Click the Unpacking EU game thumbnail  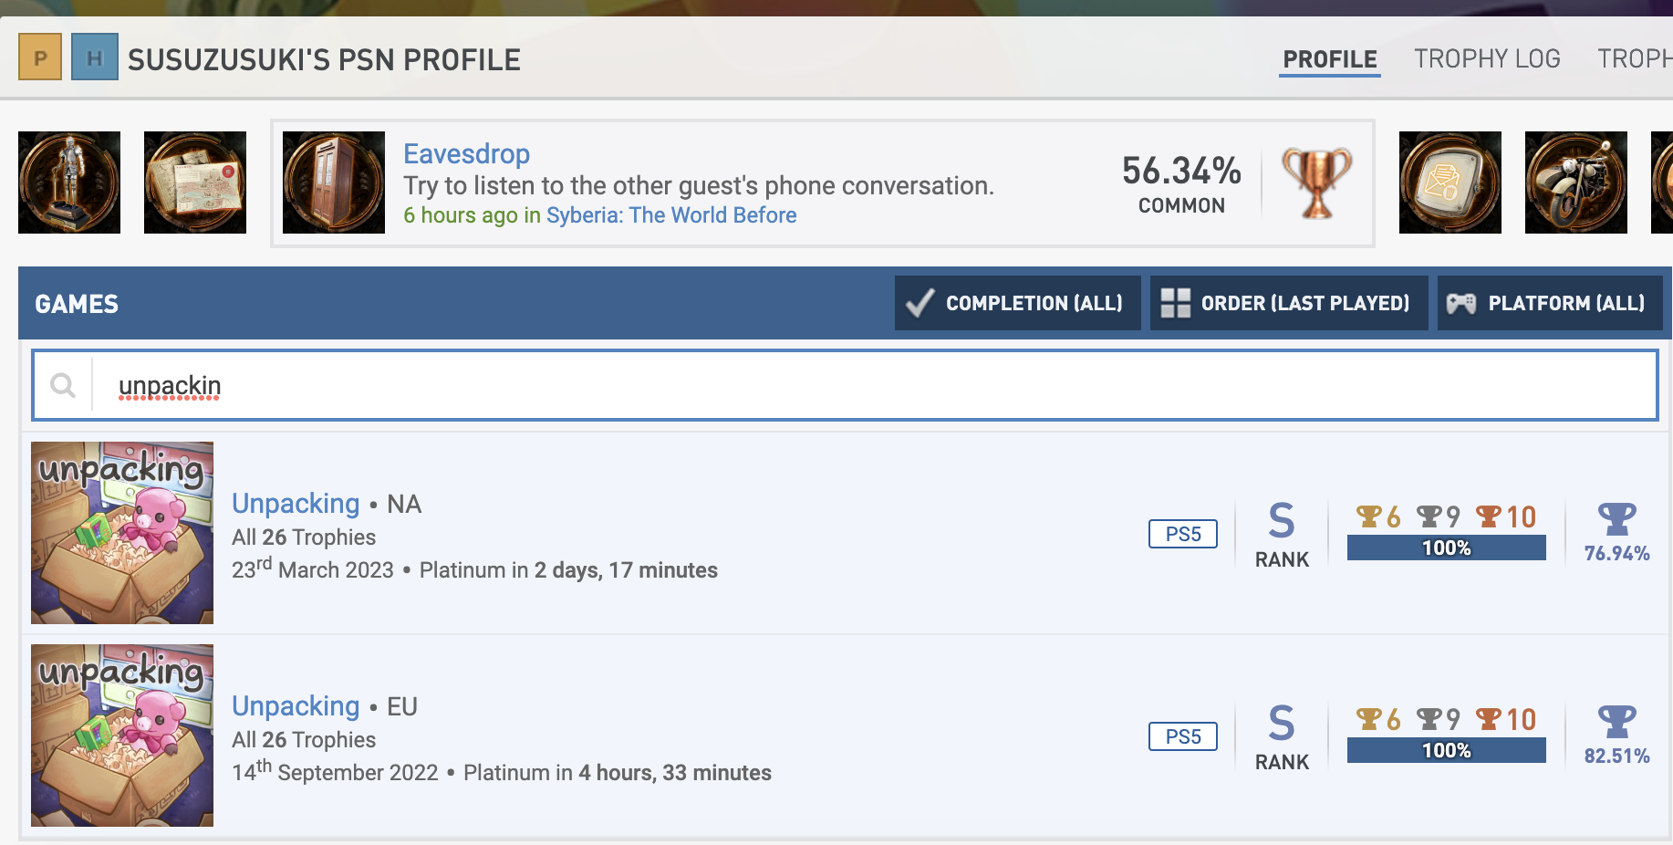click(122, 735)
